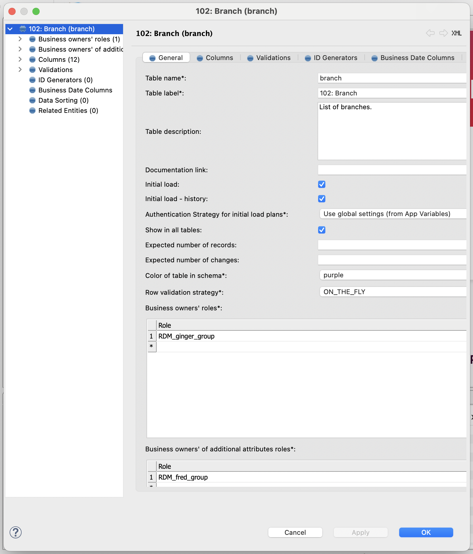This screenshot has height=554, width=473.
Task: Disable Show in all tables checkbox
Action: point(322,230)
